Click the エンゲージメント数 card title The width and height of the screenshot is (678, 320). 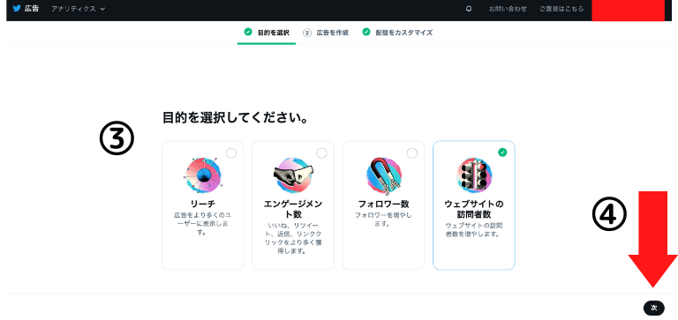(293, 209)
